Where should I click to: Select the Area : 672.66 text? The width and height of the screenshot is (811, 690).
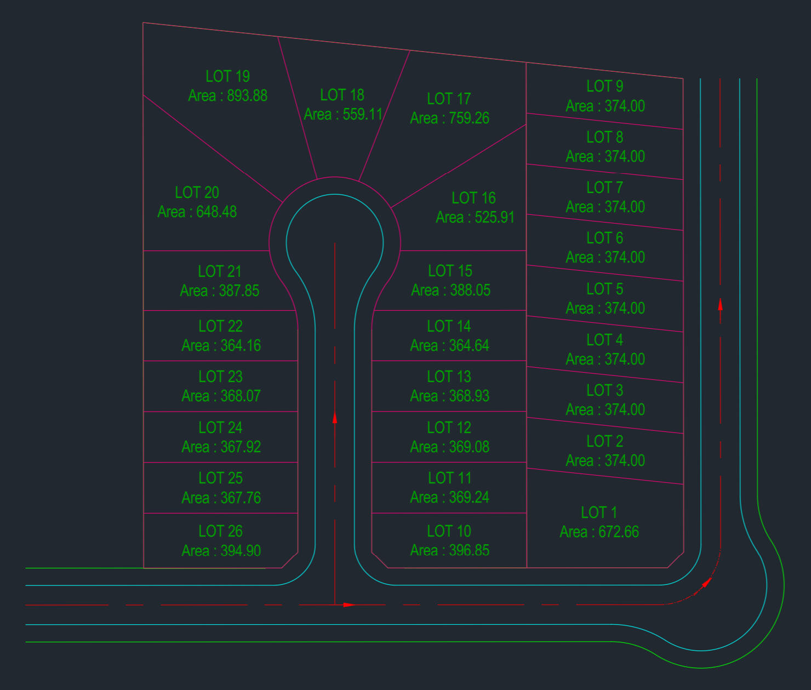(x=599, y=532)
